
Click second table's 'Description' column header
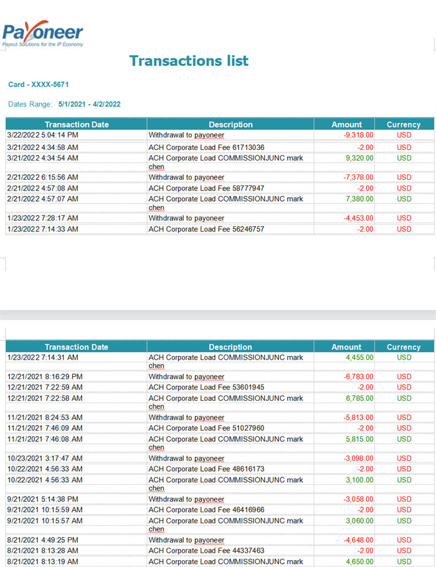point(230,347)
